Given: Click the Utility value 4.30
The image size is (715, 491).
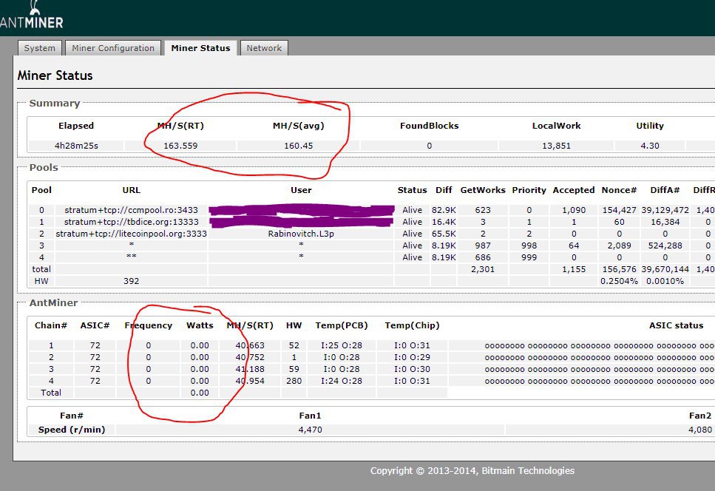Looking at the screenshot, I should point(650,146).
